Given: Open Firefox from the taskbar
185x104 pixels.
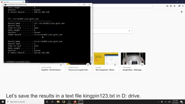Looking at the screenshot, I should pyautogui.click(x=75, y=102).
